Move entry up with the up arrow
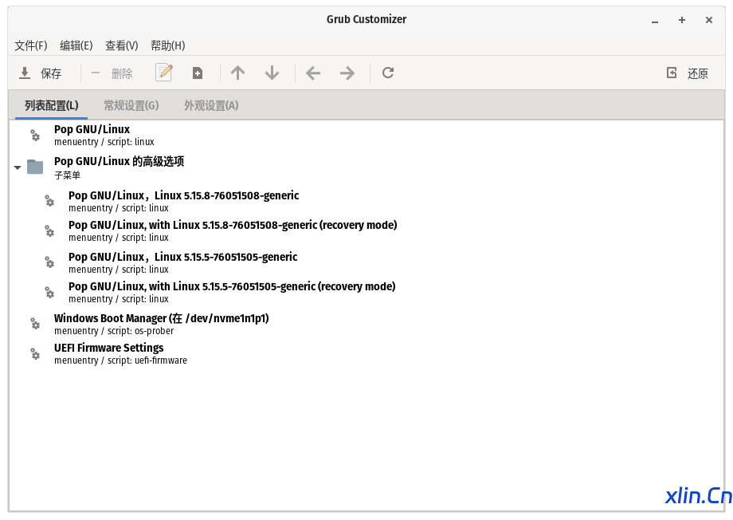 coord(237,73)
